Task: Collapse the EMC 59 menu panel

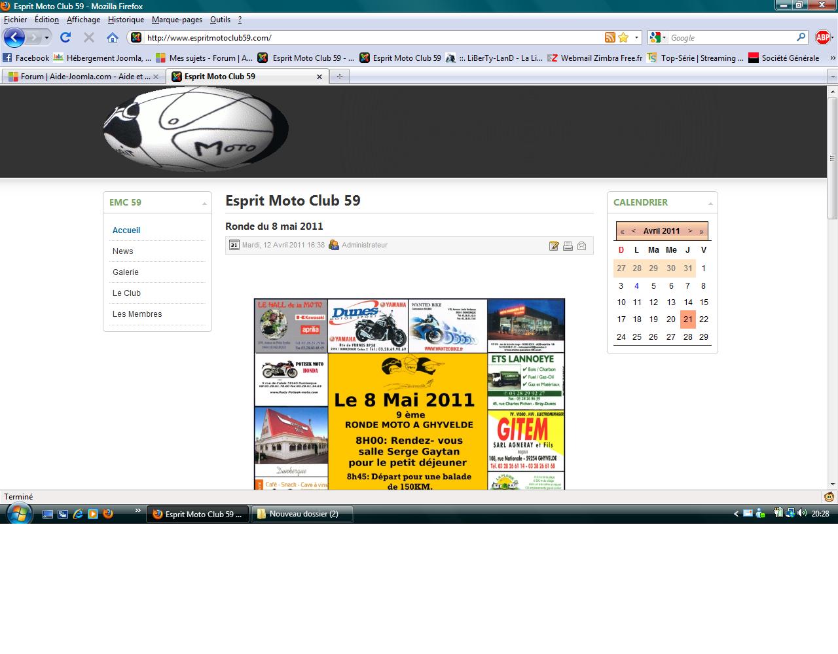Action: [x=204, y=204]
